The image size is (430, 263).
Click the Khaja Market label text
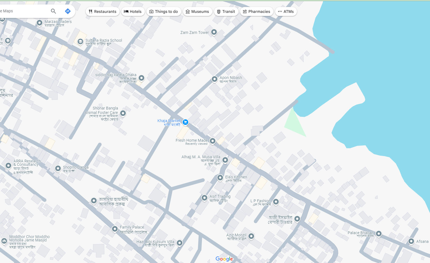point(169,121)
